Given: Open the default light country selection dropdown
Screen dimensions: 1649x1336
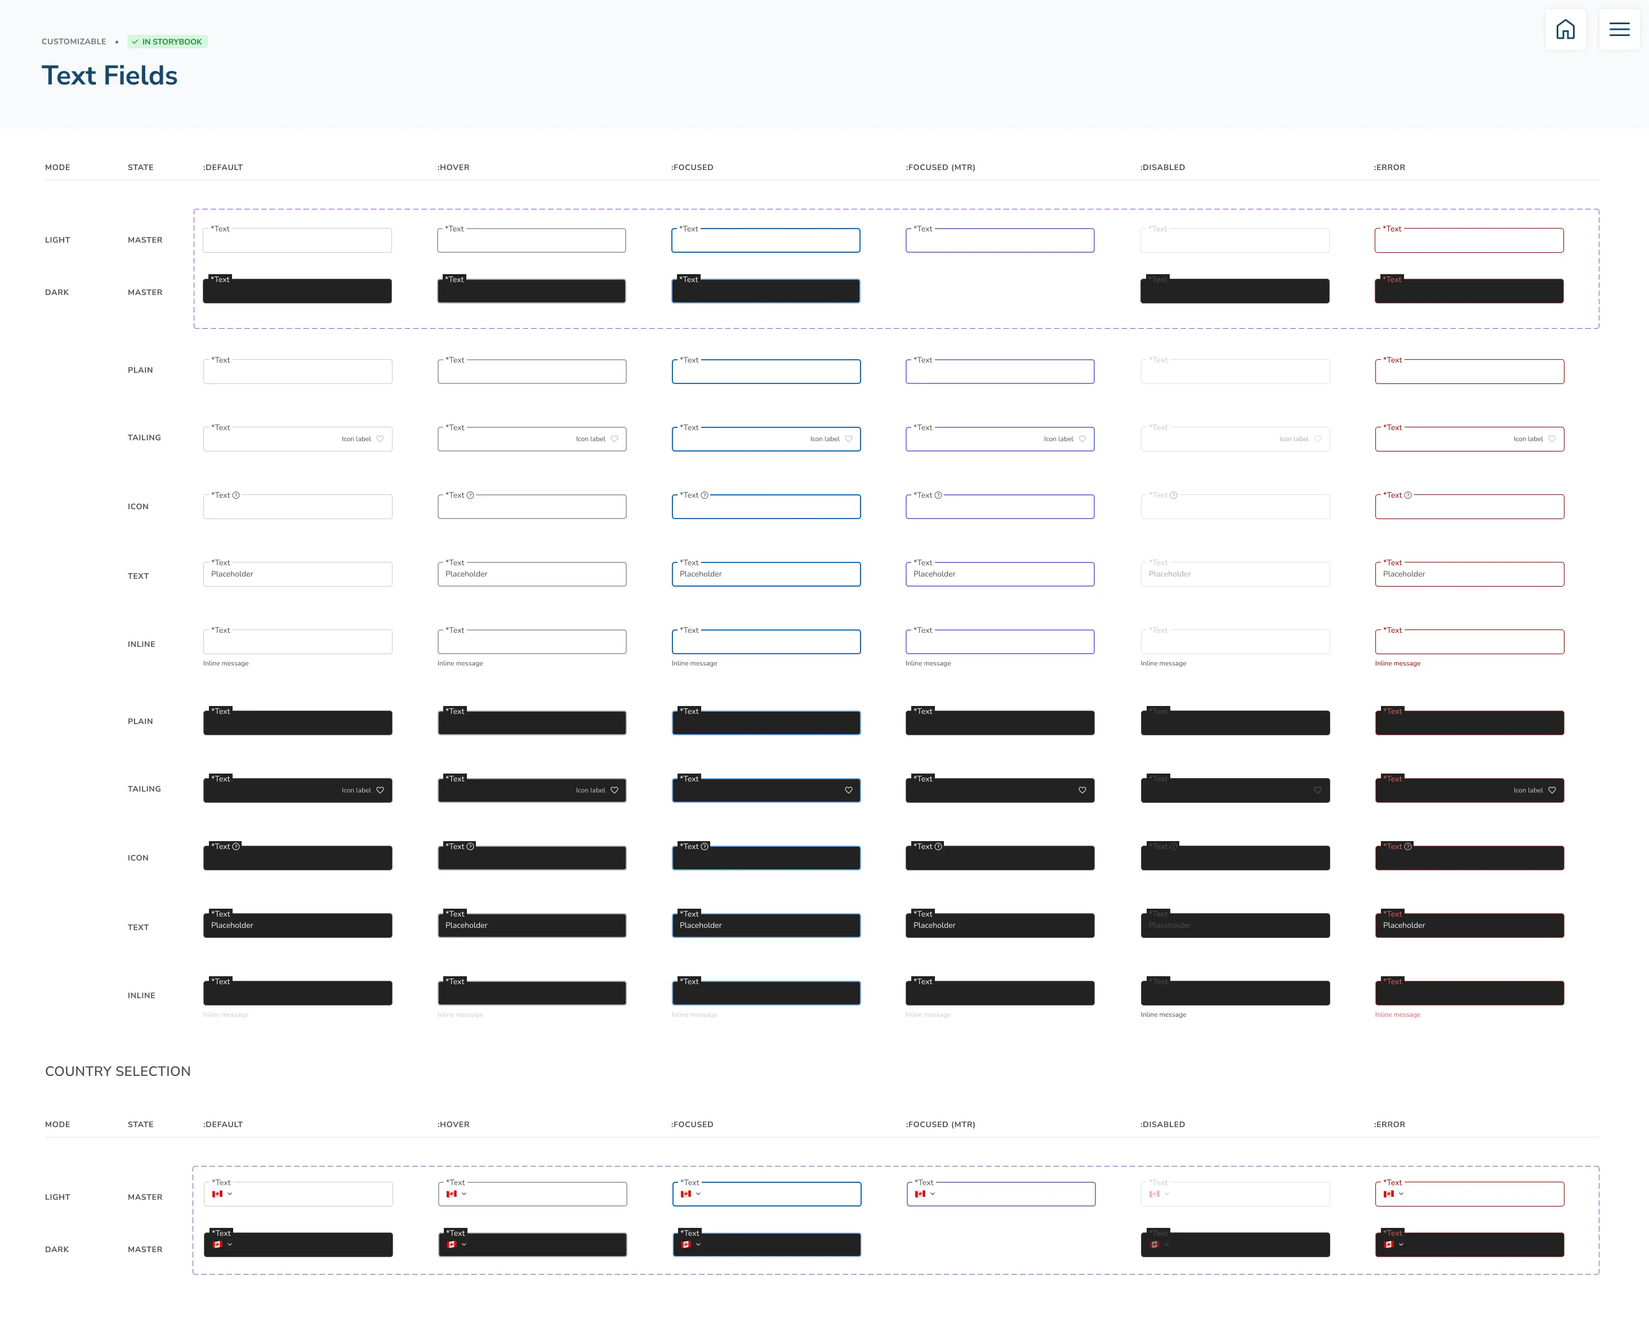Looking at the screenshot, I should point(229,1194).
